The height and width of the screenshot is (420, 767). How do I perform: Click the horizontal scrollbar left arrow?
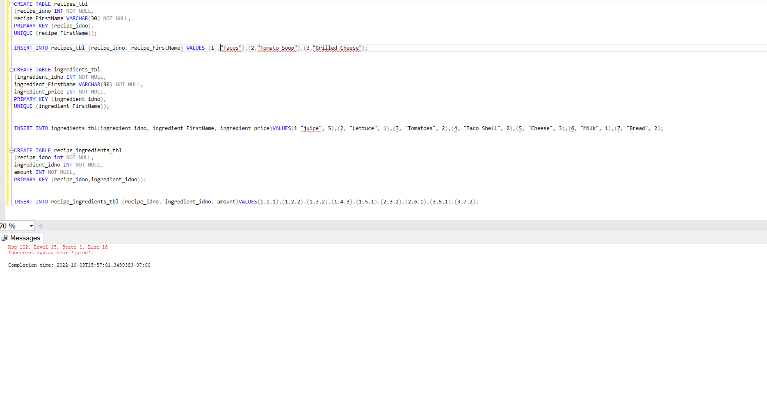point(40,226)
